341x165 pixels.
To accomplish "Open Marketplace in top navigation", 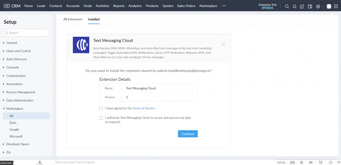I will click(208, 6).
